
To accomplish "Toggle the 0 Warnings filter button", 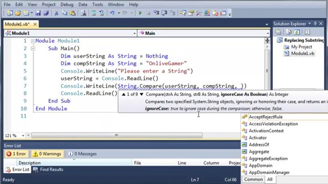I will pos(47,154).
